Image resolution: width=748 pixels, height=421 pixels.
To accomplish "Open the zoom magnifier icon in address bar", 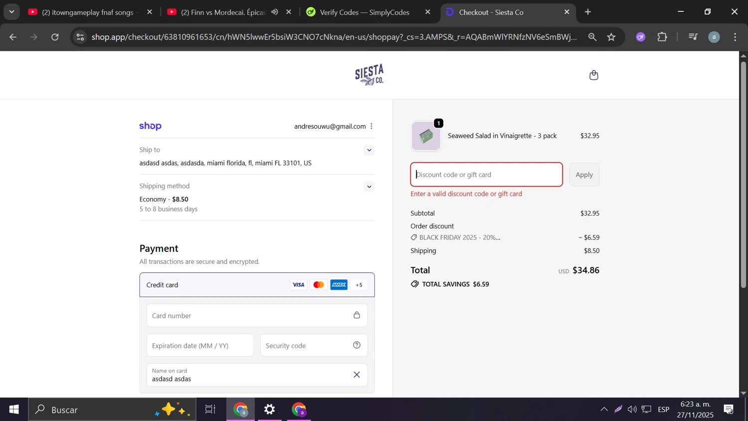I will pyautogui.click(x=592, y=37).
